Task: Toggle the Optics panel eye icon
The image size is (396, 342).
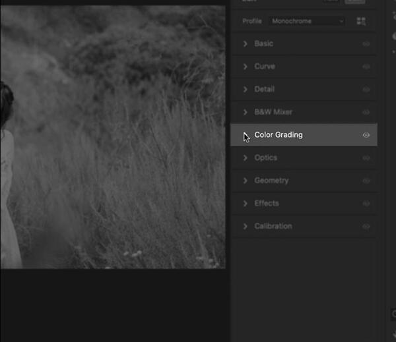Action: pyautogui.click(x=366, y=158)
